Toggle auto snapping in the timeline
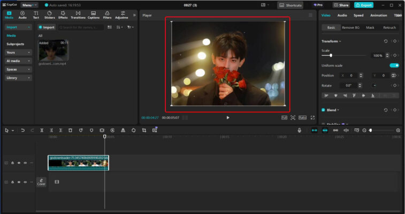Viewport: 405px width, 214px height. tap(325, 131)
